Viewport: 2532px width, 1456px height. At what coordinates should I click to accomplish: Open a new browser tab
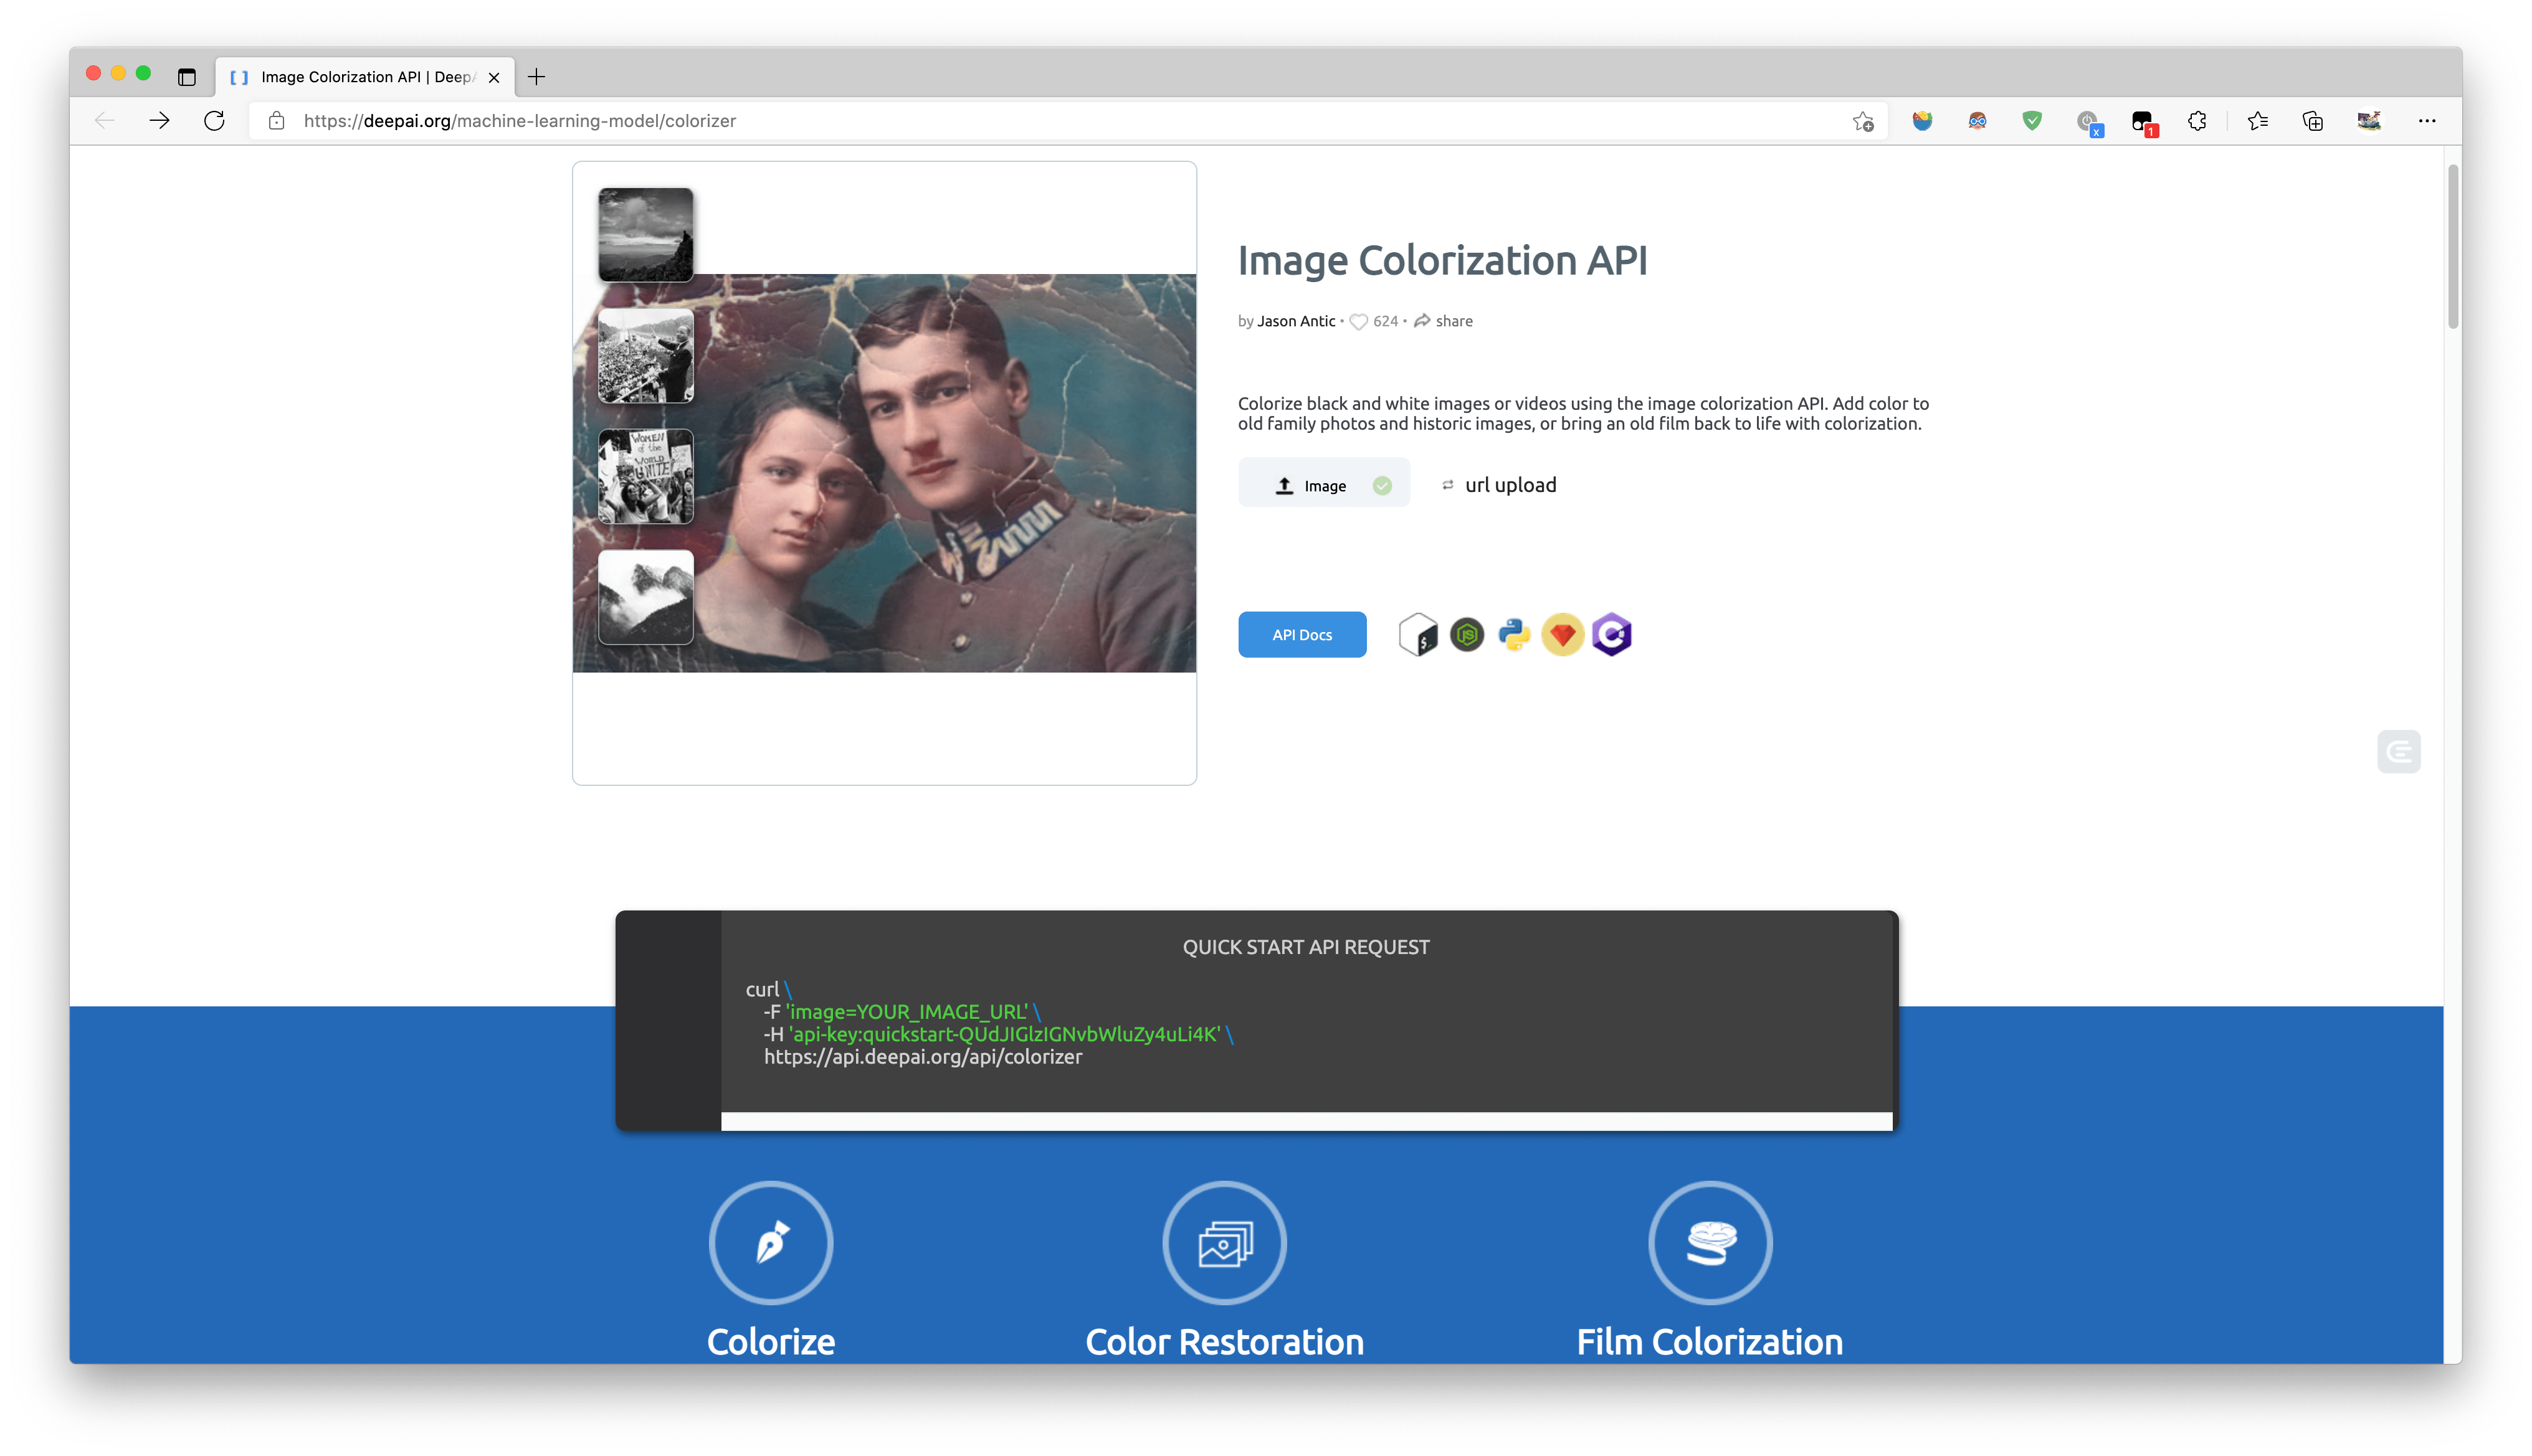pos(536,77)
